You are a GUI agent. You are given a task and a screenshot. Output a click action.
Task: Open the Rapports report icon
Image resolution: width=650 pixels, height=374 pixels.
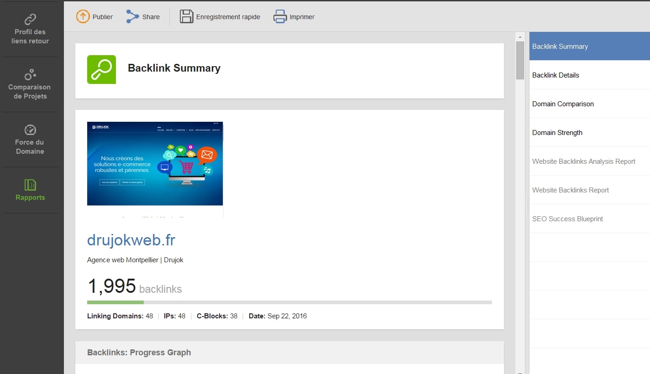30,185
